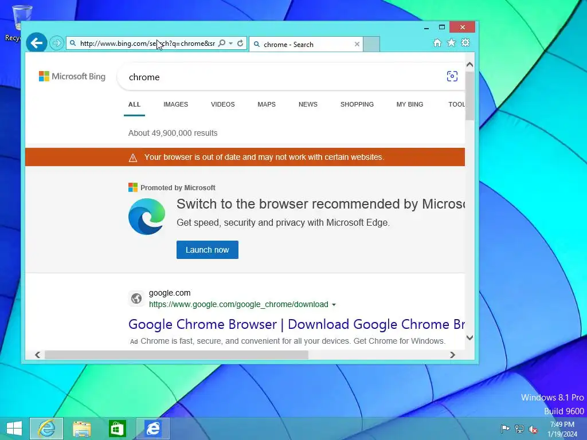
Task: Select the ALL results tab
Action: 134,104
